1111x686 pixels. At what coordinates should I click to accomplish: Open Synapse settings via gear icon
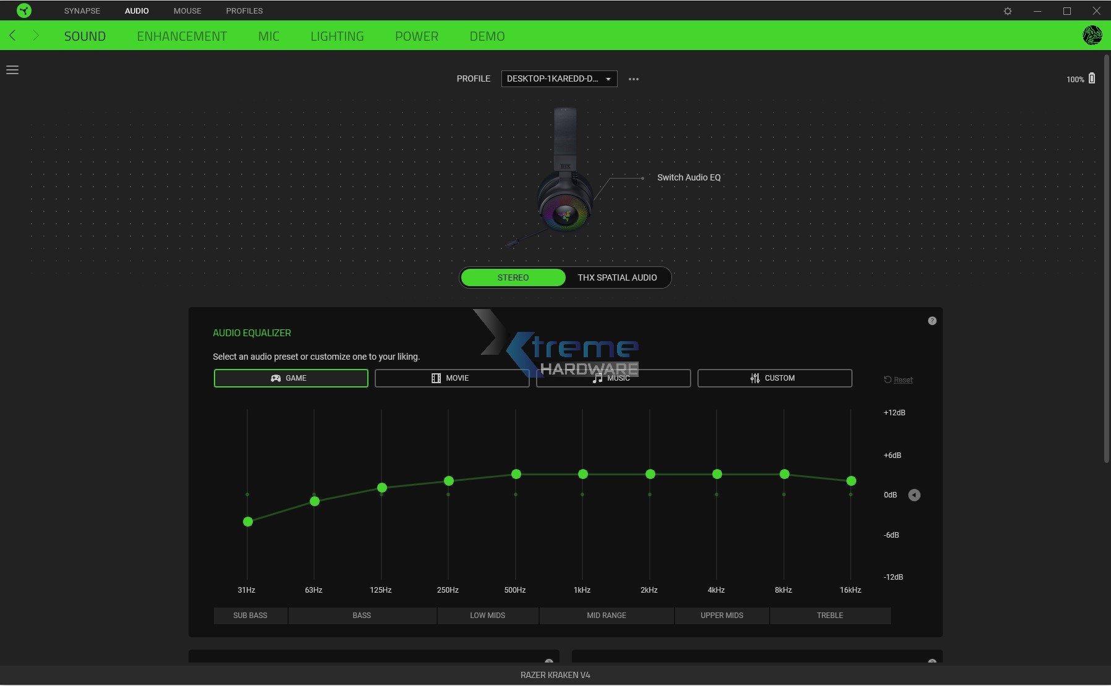[x=1008, y=11]
